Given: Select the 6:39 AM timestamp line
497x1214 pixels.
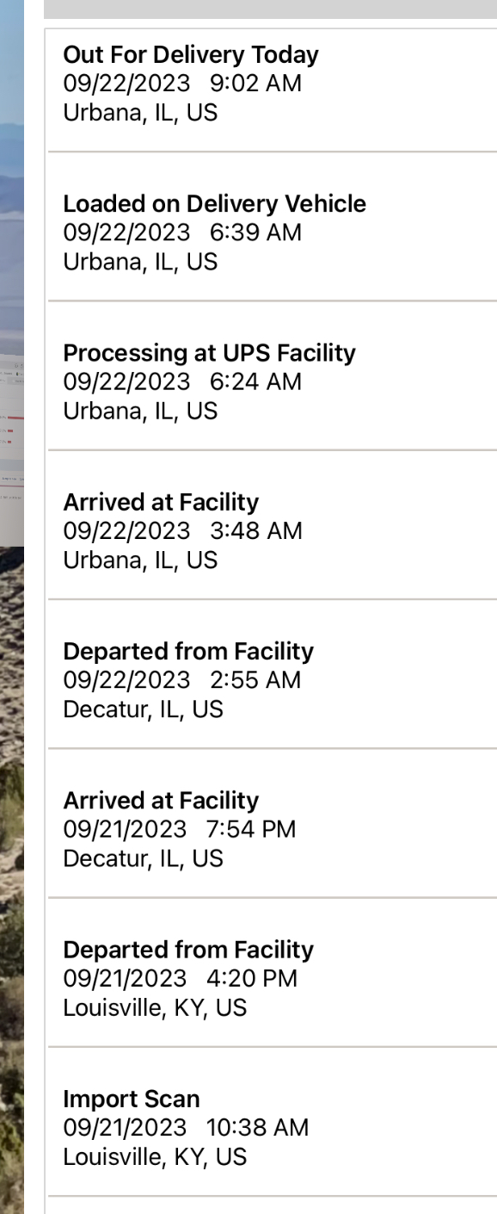Looking at the screenshot, I should [x=182, y=232].
